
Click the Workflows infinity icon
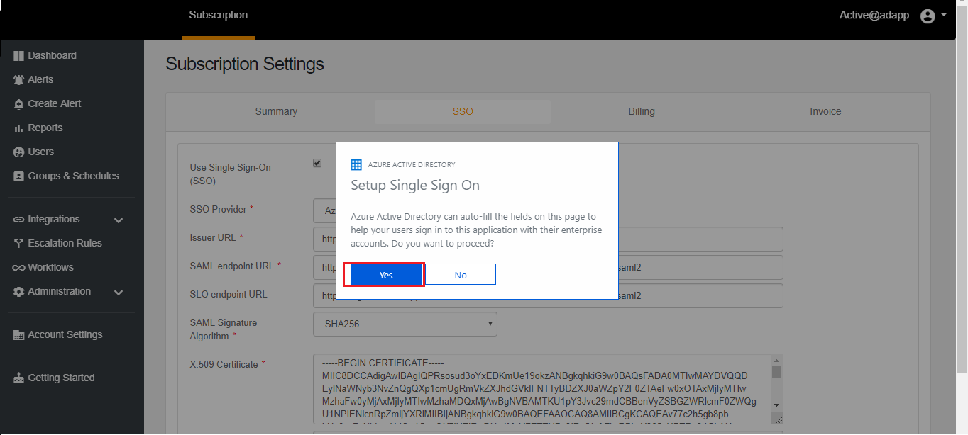pos(19,268)
